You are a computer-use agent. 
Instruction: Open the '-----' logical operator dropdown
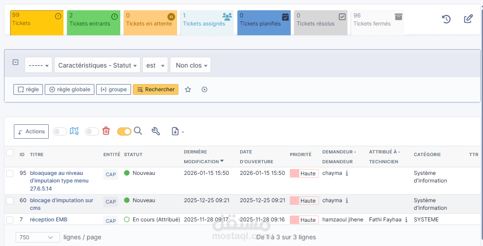(x=38, y=65)
